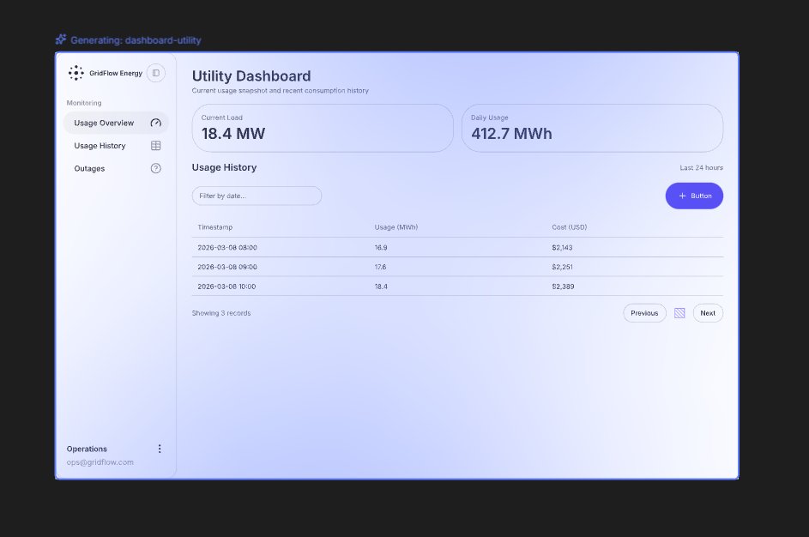Click the Usage (MWh) column header
The image size is (809, 537).
396,227
